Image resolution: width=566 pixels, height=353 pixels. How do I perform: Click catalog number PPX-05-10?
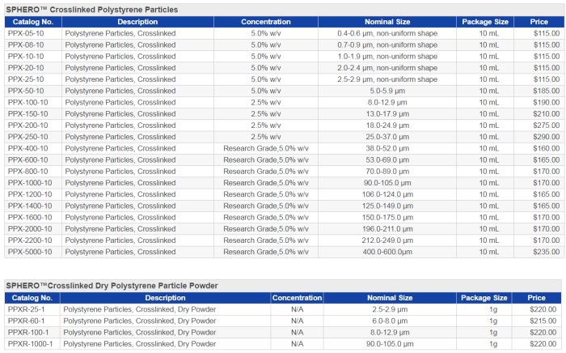25,33
